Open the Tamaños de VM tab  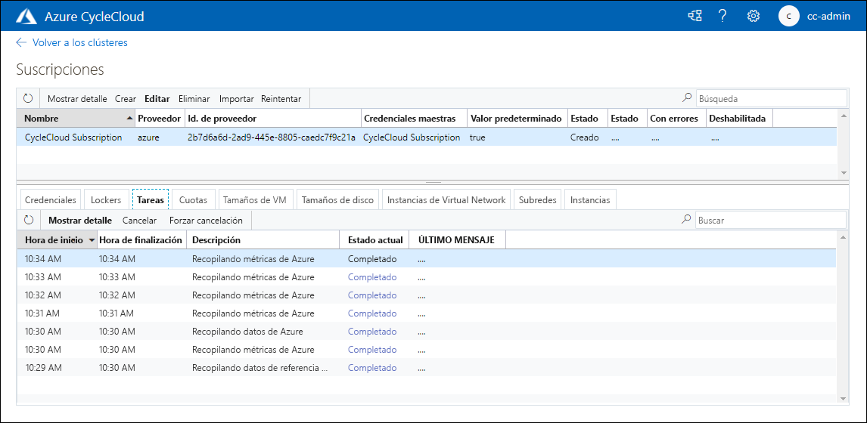click(255, 200)
